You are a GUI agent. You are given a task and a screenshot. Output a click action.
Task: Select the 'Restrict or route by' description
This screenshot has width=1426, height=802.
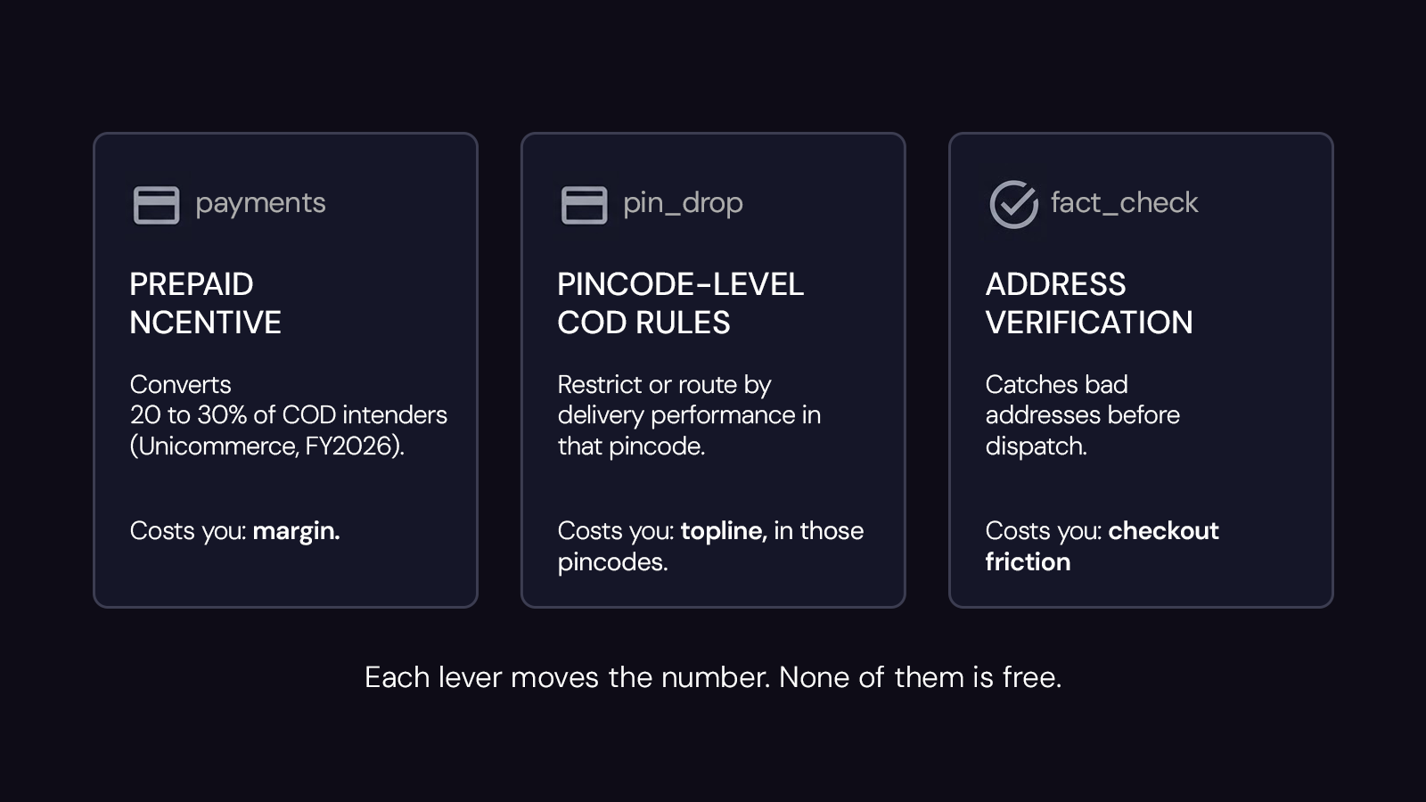coord(689,415)
